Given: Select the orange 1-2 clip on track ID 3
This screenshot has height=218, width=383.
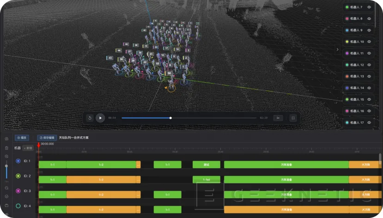Looking at the screenshot, I should tap(101, 195).
